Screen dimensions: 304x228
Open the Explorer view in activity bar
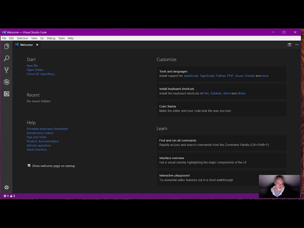[x=7, y=47]
